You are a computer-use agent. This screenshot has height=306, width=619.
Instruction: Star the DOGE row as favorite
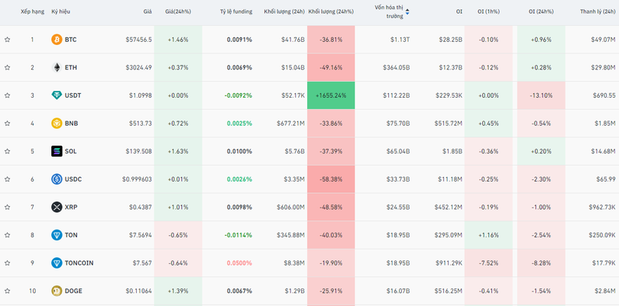click(x=8, y=291)
